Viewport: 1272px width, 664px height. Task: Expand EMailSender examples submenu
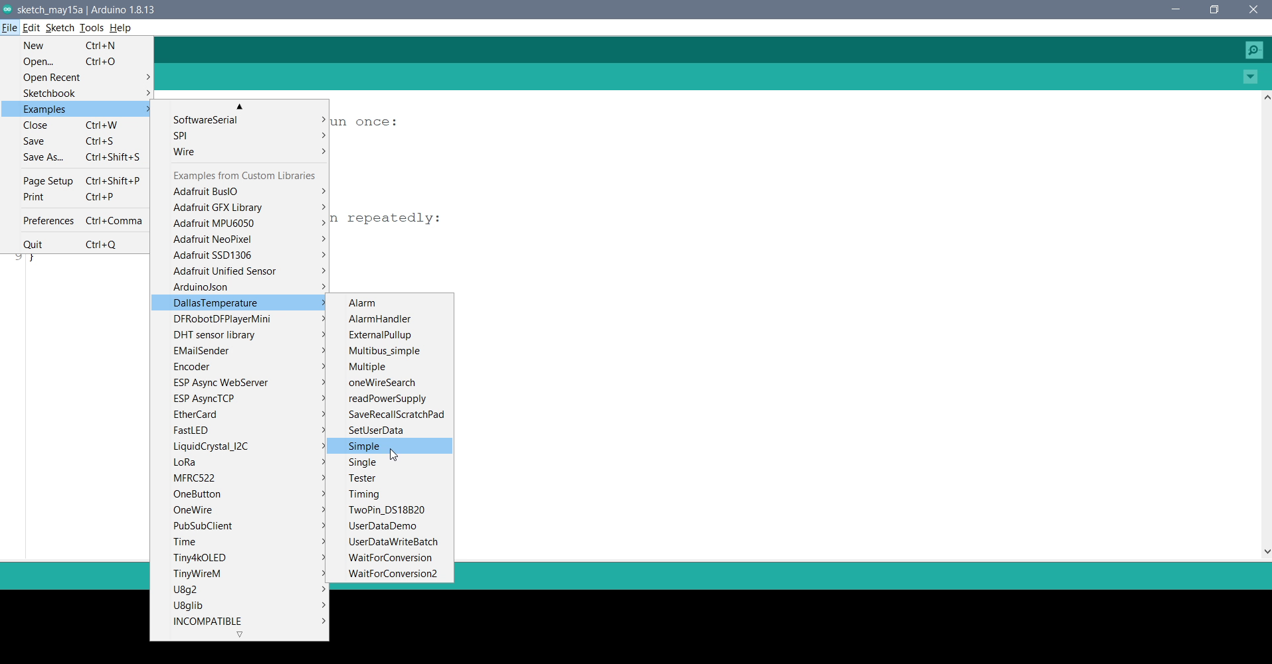point(240,351)
